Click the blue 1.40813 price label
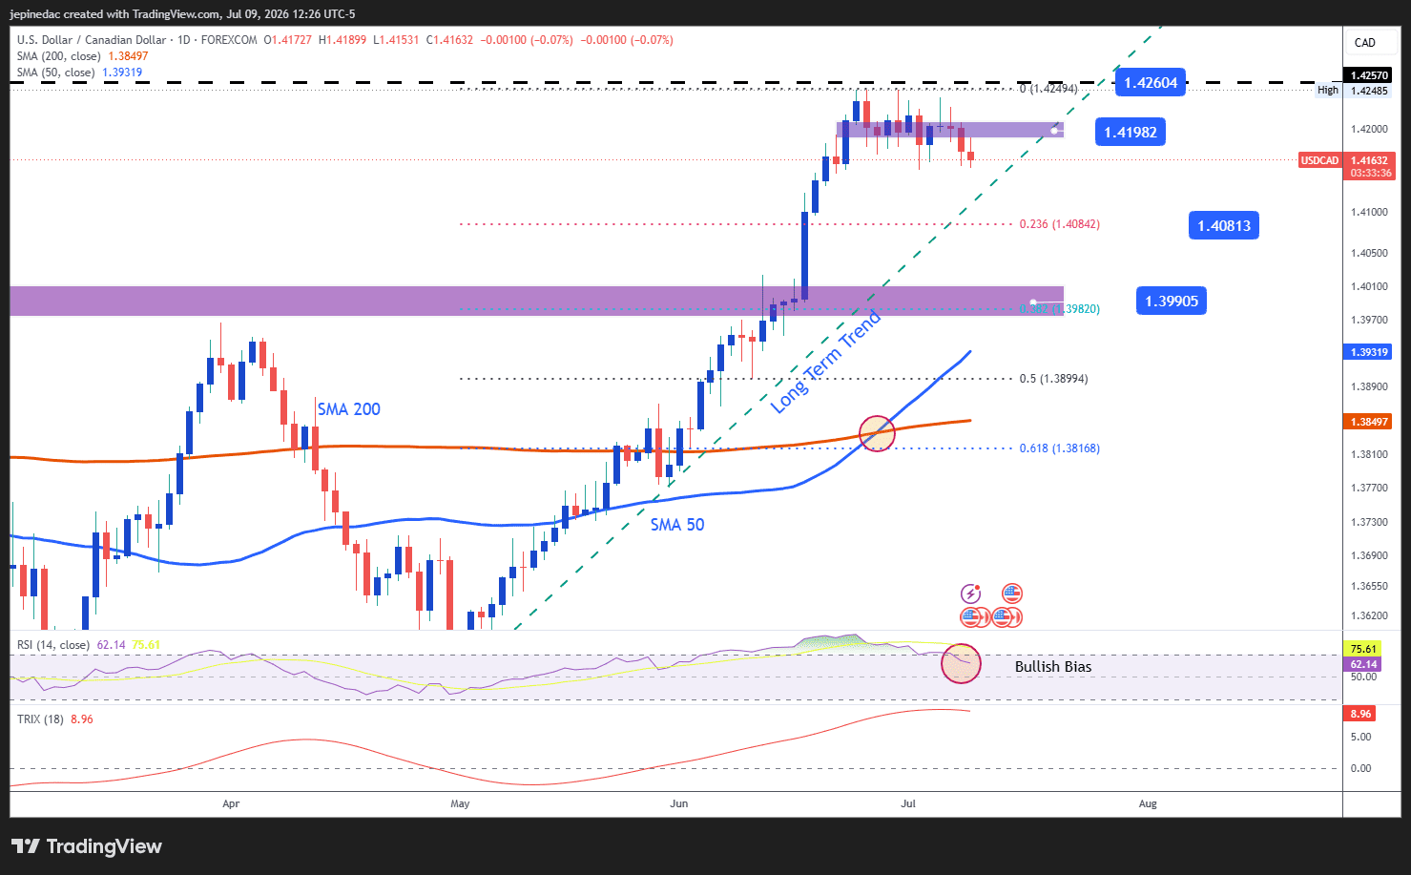This screenshot has width=1411, height=875. (x=1224, y=226)
